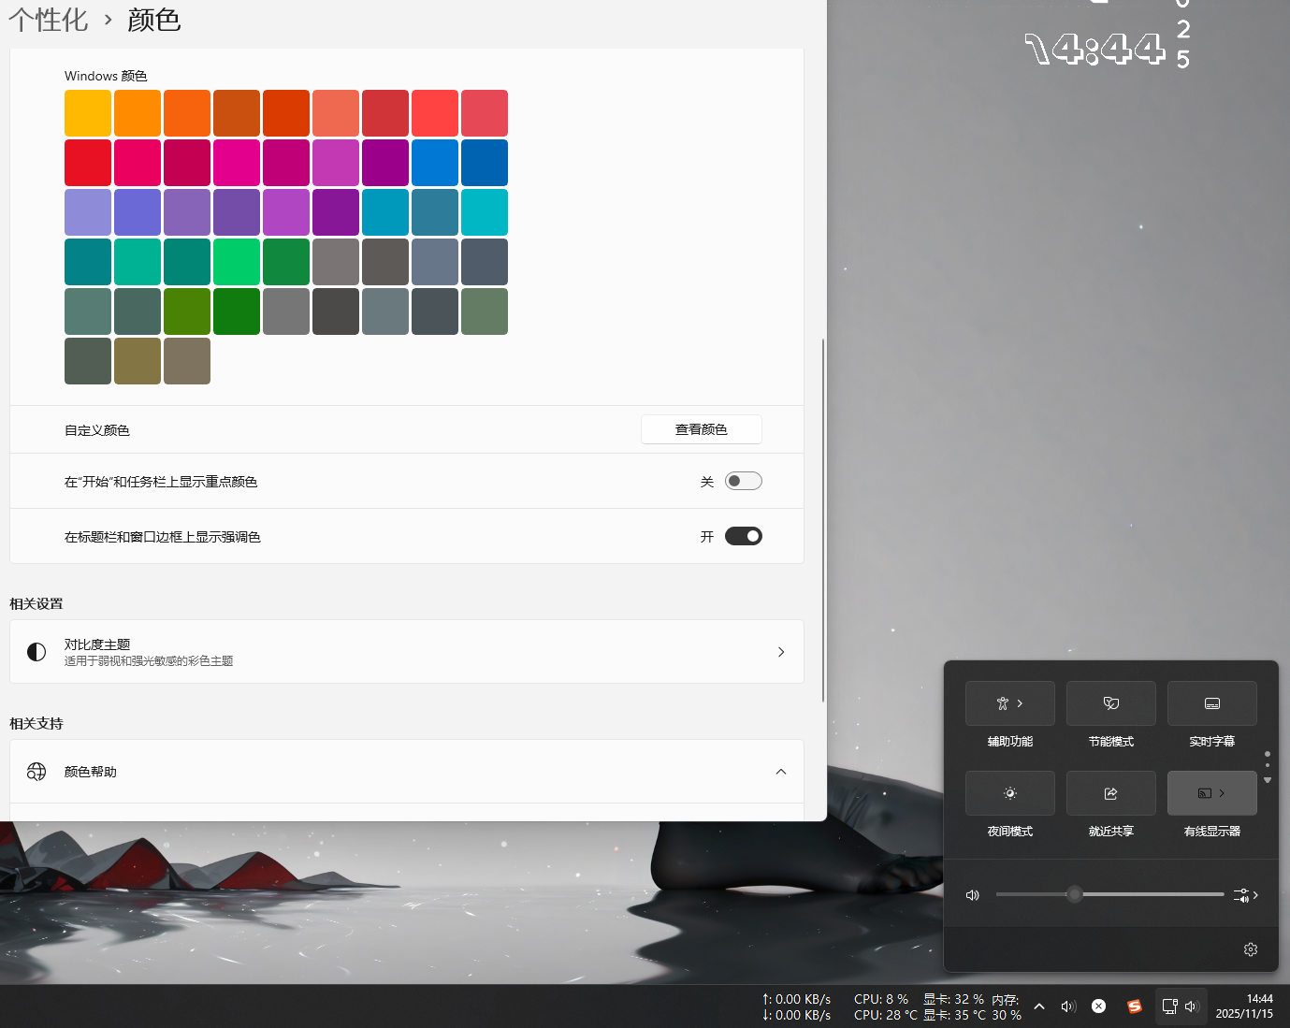Click the "显卡: 32 %" GPU usage readout
The width and height of the screenshot is (1290, 1028).
[953, 999]
